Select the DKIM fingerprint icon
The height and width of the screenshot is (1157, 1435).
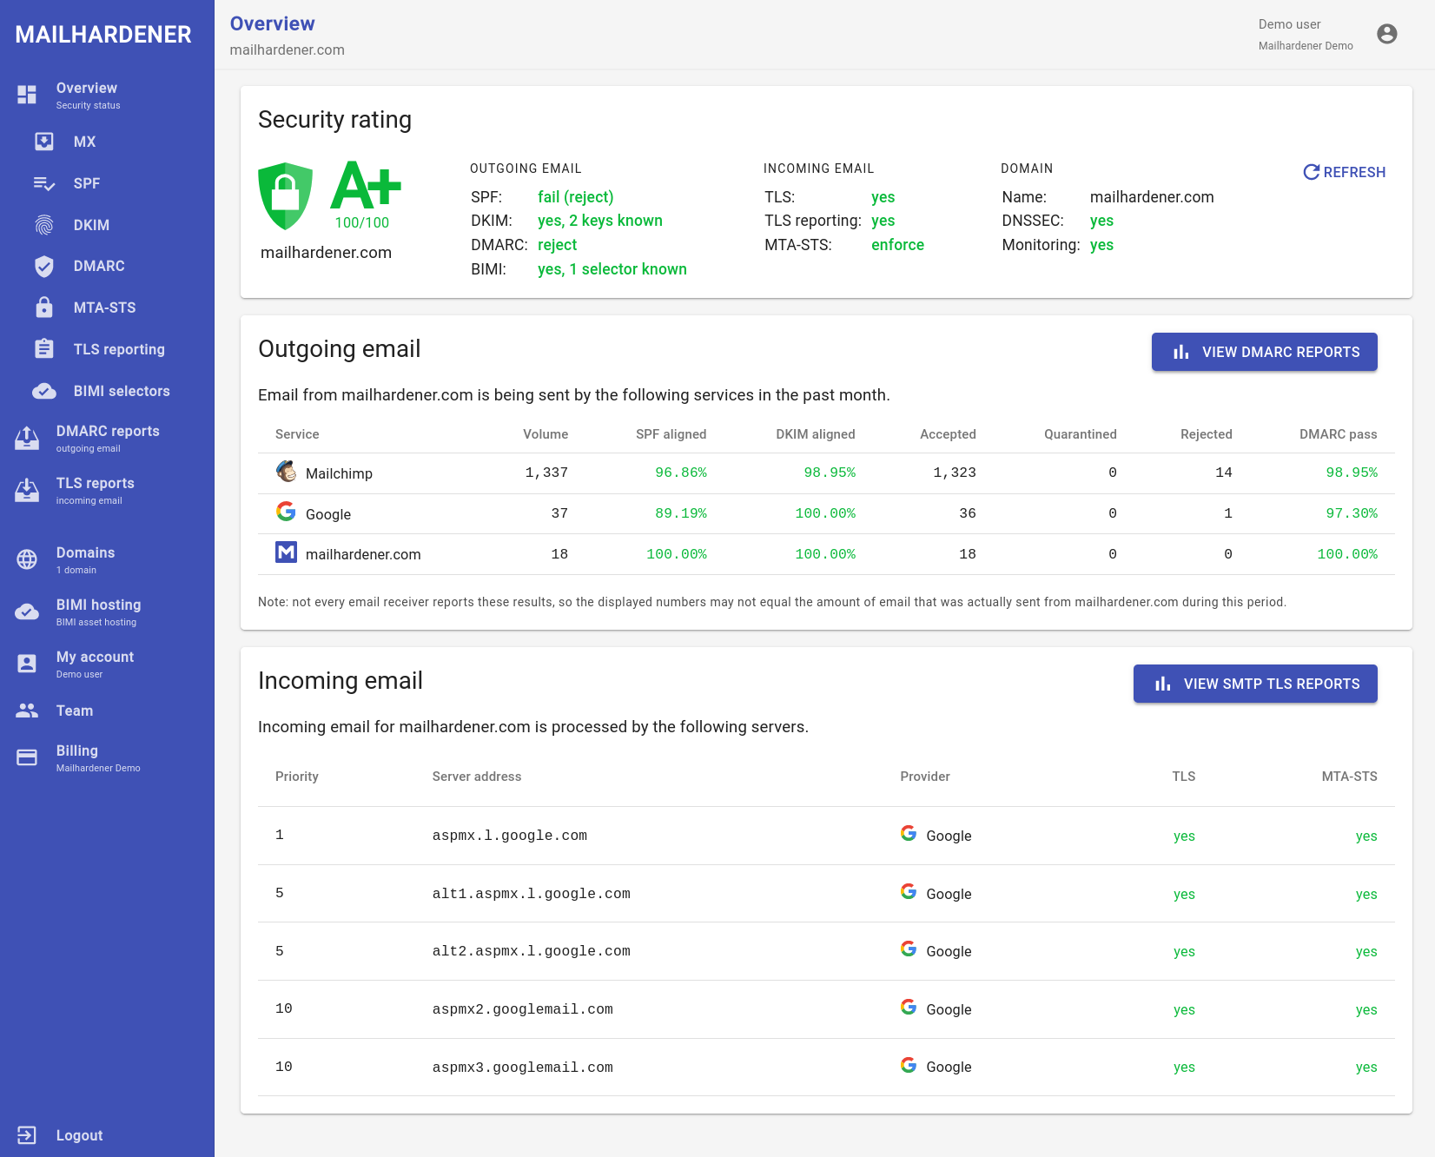pos(44,225)
